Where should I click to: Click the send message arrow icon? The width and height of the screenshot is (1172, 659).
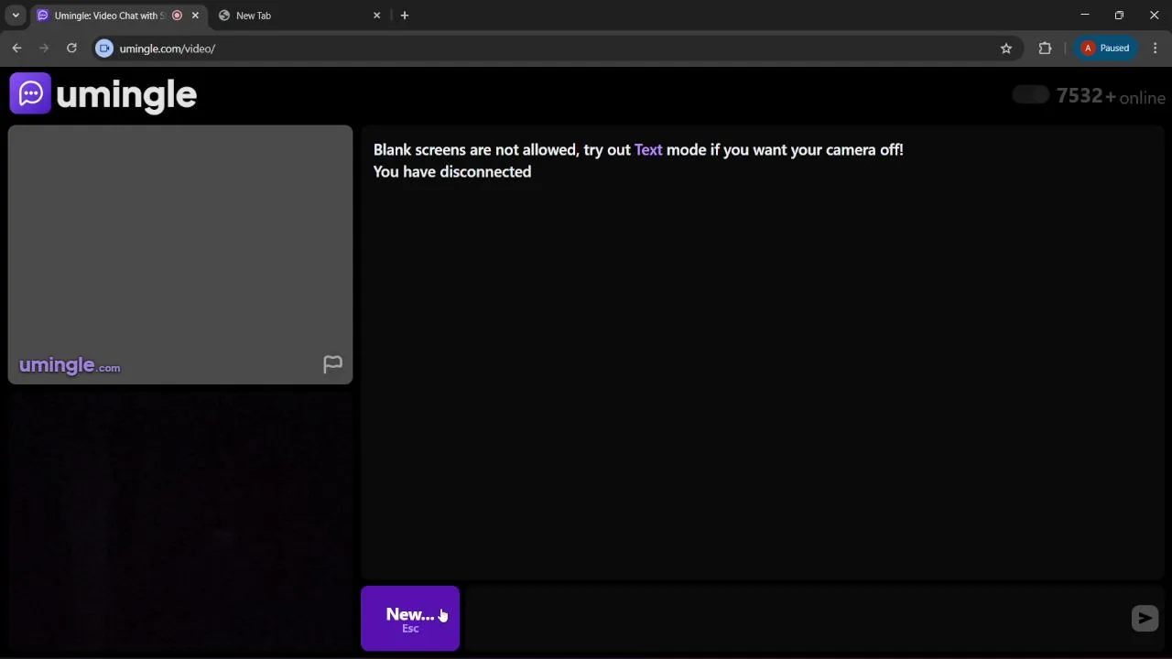1145,619
